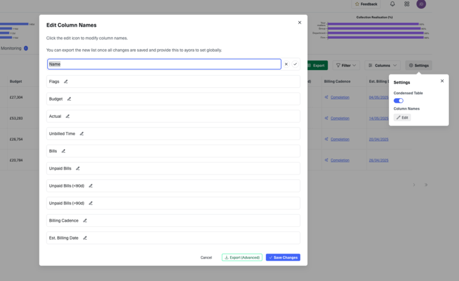
Task: Expand the Columns dropdown
Action: (382, 65)
